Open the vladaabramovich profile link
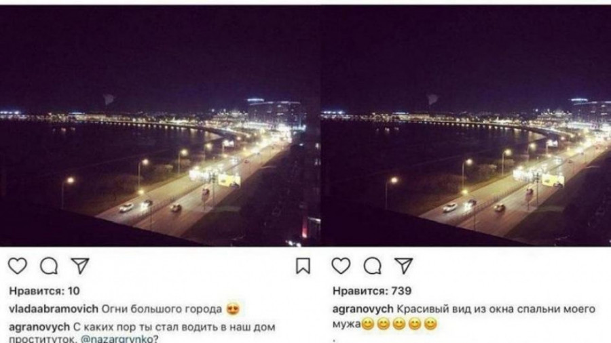The image size is (611, 343). 54,309
